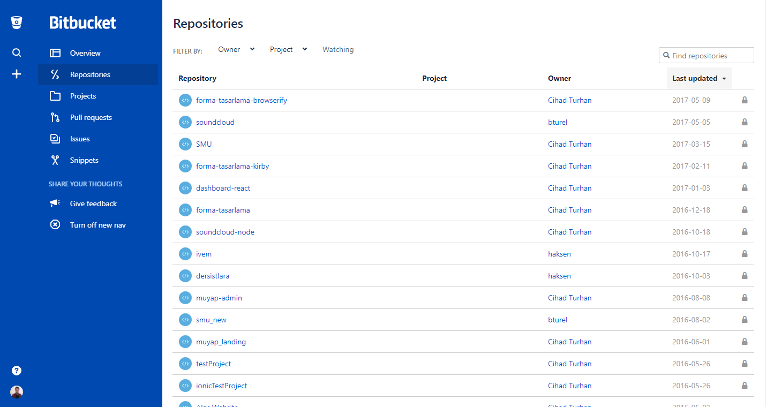
Task: Toggle the Watching filter
Action: coord(338,49)
